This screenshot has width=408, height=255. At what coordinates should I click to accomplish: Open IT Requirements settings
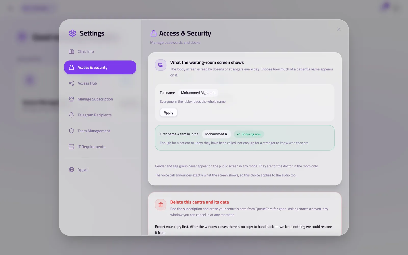tap(100, 147)
